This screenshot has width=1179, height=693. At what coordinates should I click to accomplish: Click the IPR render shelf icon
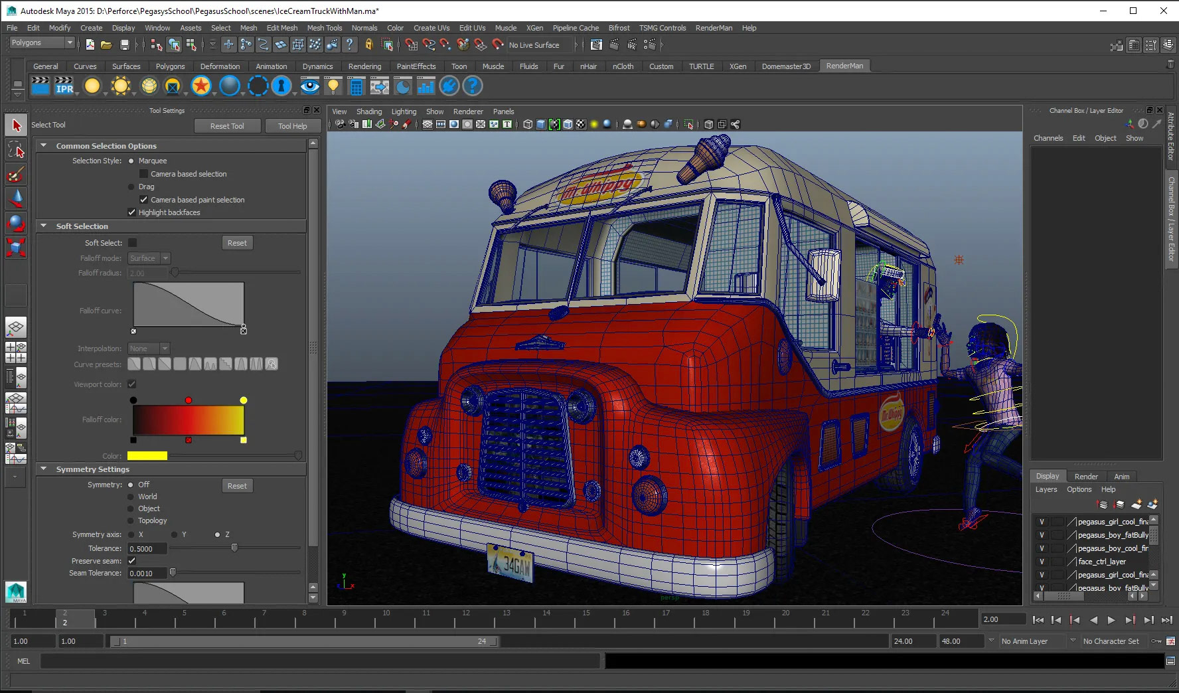64,86
